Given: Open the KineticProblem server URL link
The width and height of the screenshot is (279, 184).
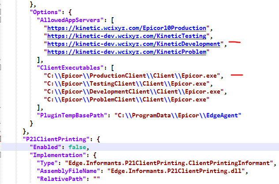Looking at the screenshot, I should [127, 52].
